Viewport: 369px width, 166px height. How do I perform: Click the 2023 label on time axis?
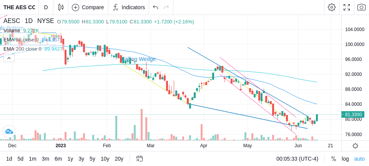pos(61,146)
